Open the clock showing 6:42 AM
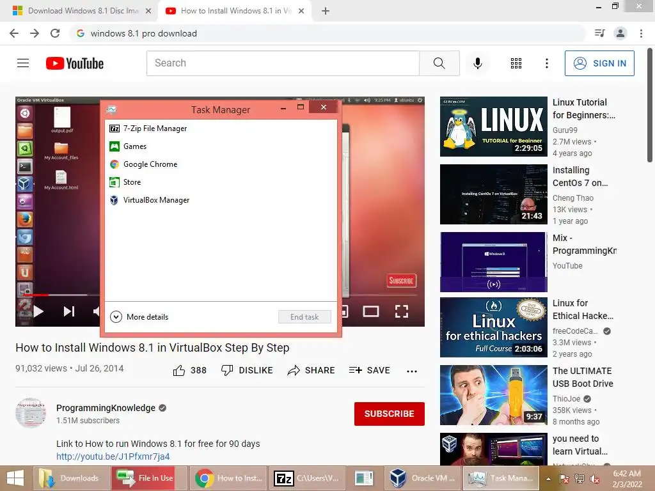Screen dimensions: 655x491 click(x=627, y=479)
